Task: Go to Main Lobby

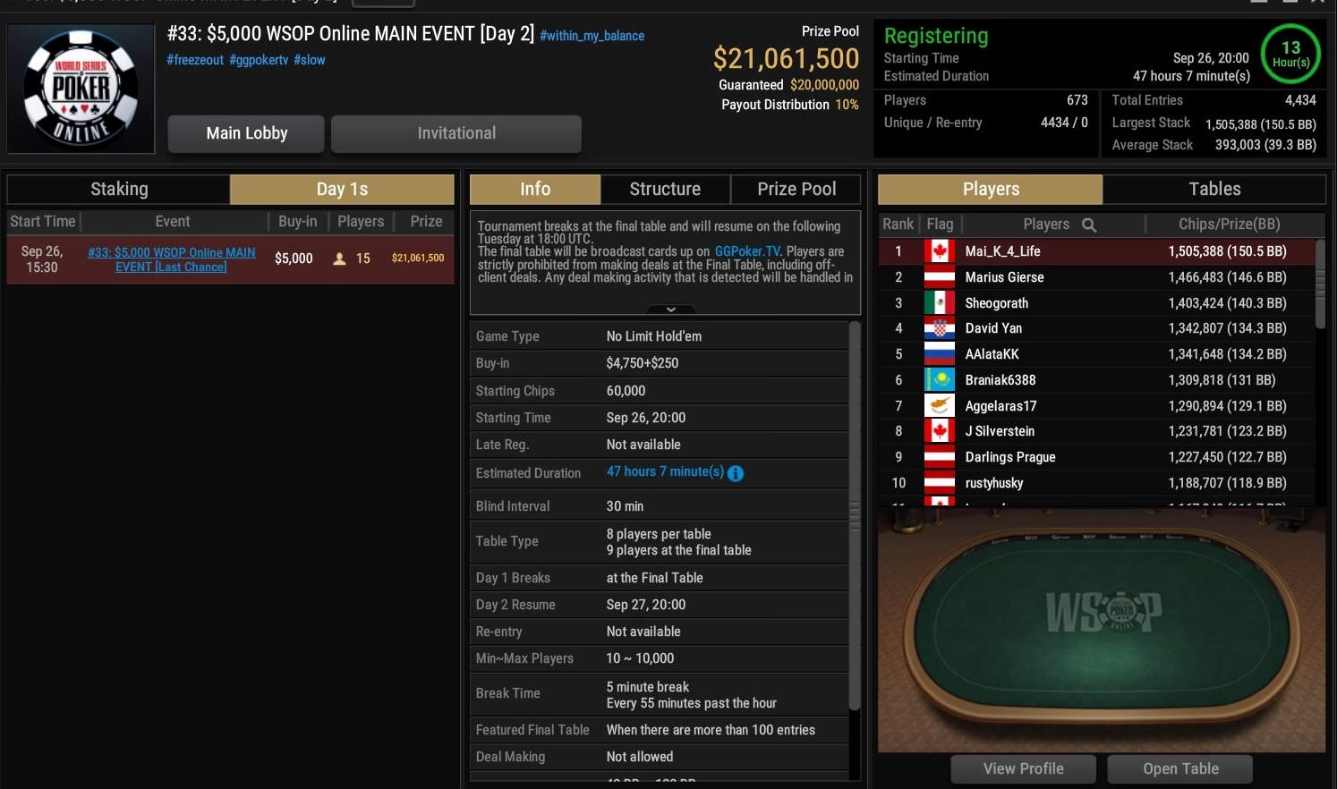Action: tap(246, 133)
